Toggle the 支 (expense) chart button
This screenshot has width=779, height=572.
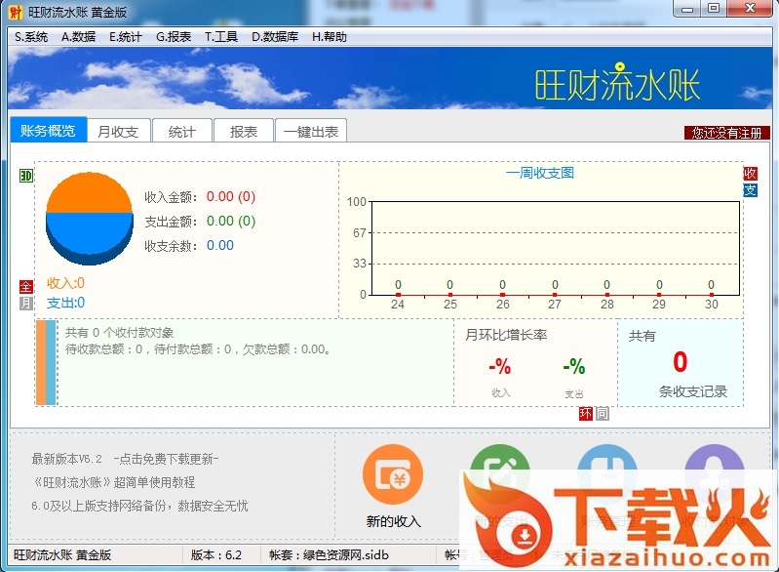tap(750, 190)
